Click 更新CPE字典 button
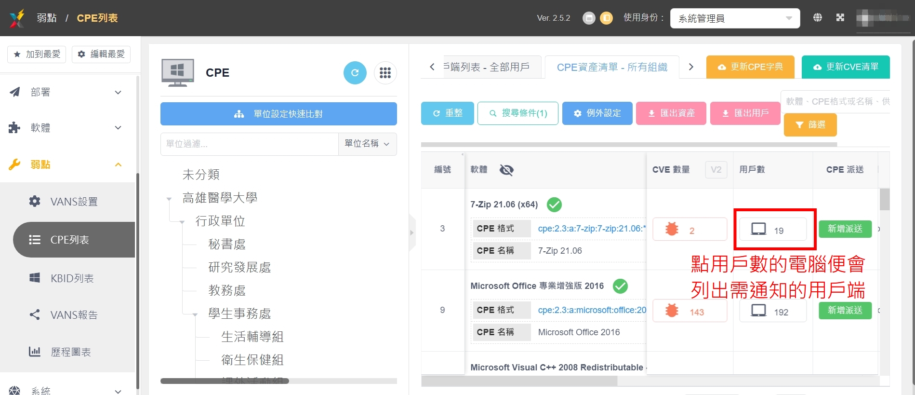Viewport: 915px width, 395px height. (x=750, y=67)
